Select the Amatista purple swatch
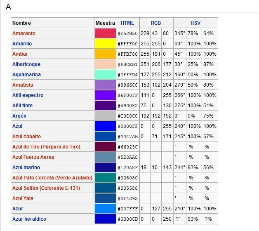The width and height of the screenshot is (259, 231). coord(105,85)
